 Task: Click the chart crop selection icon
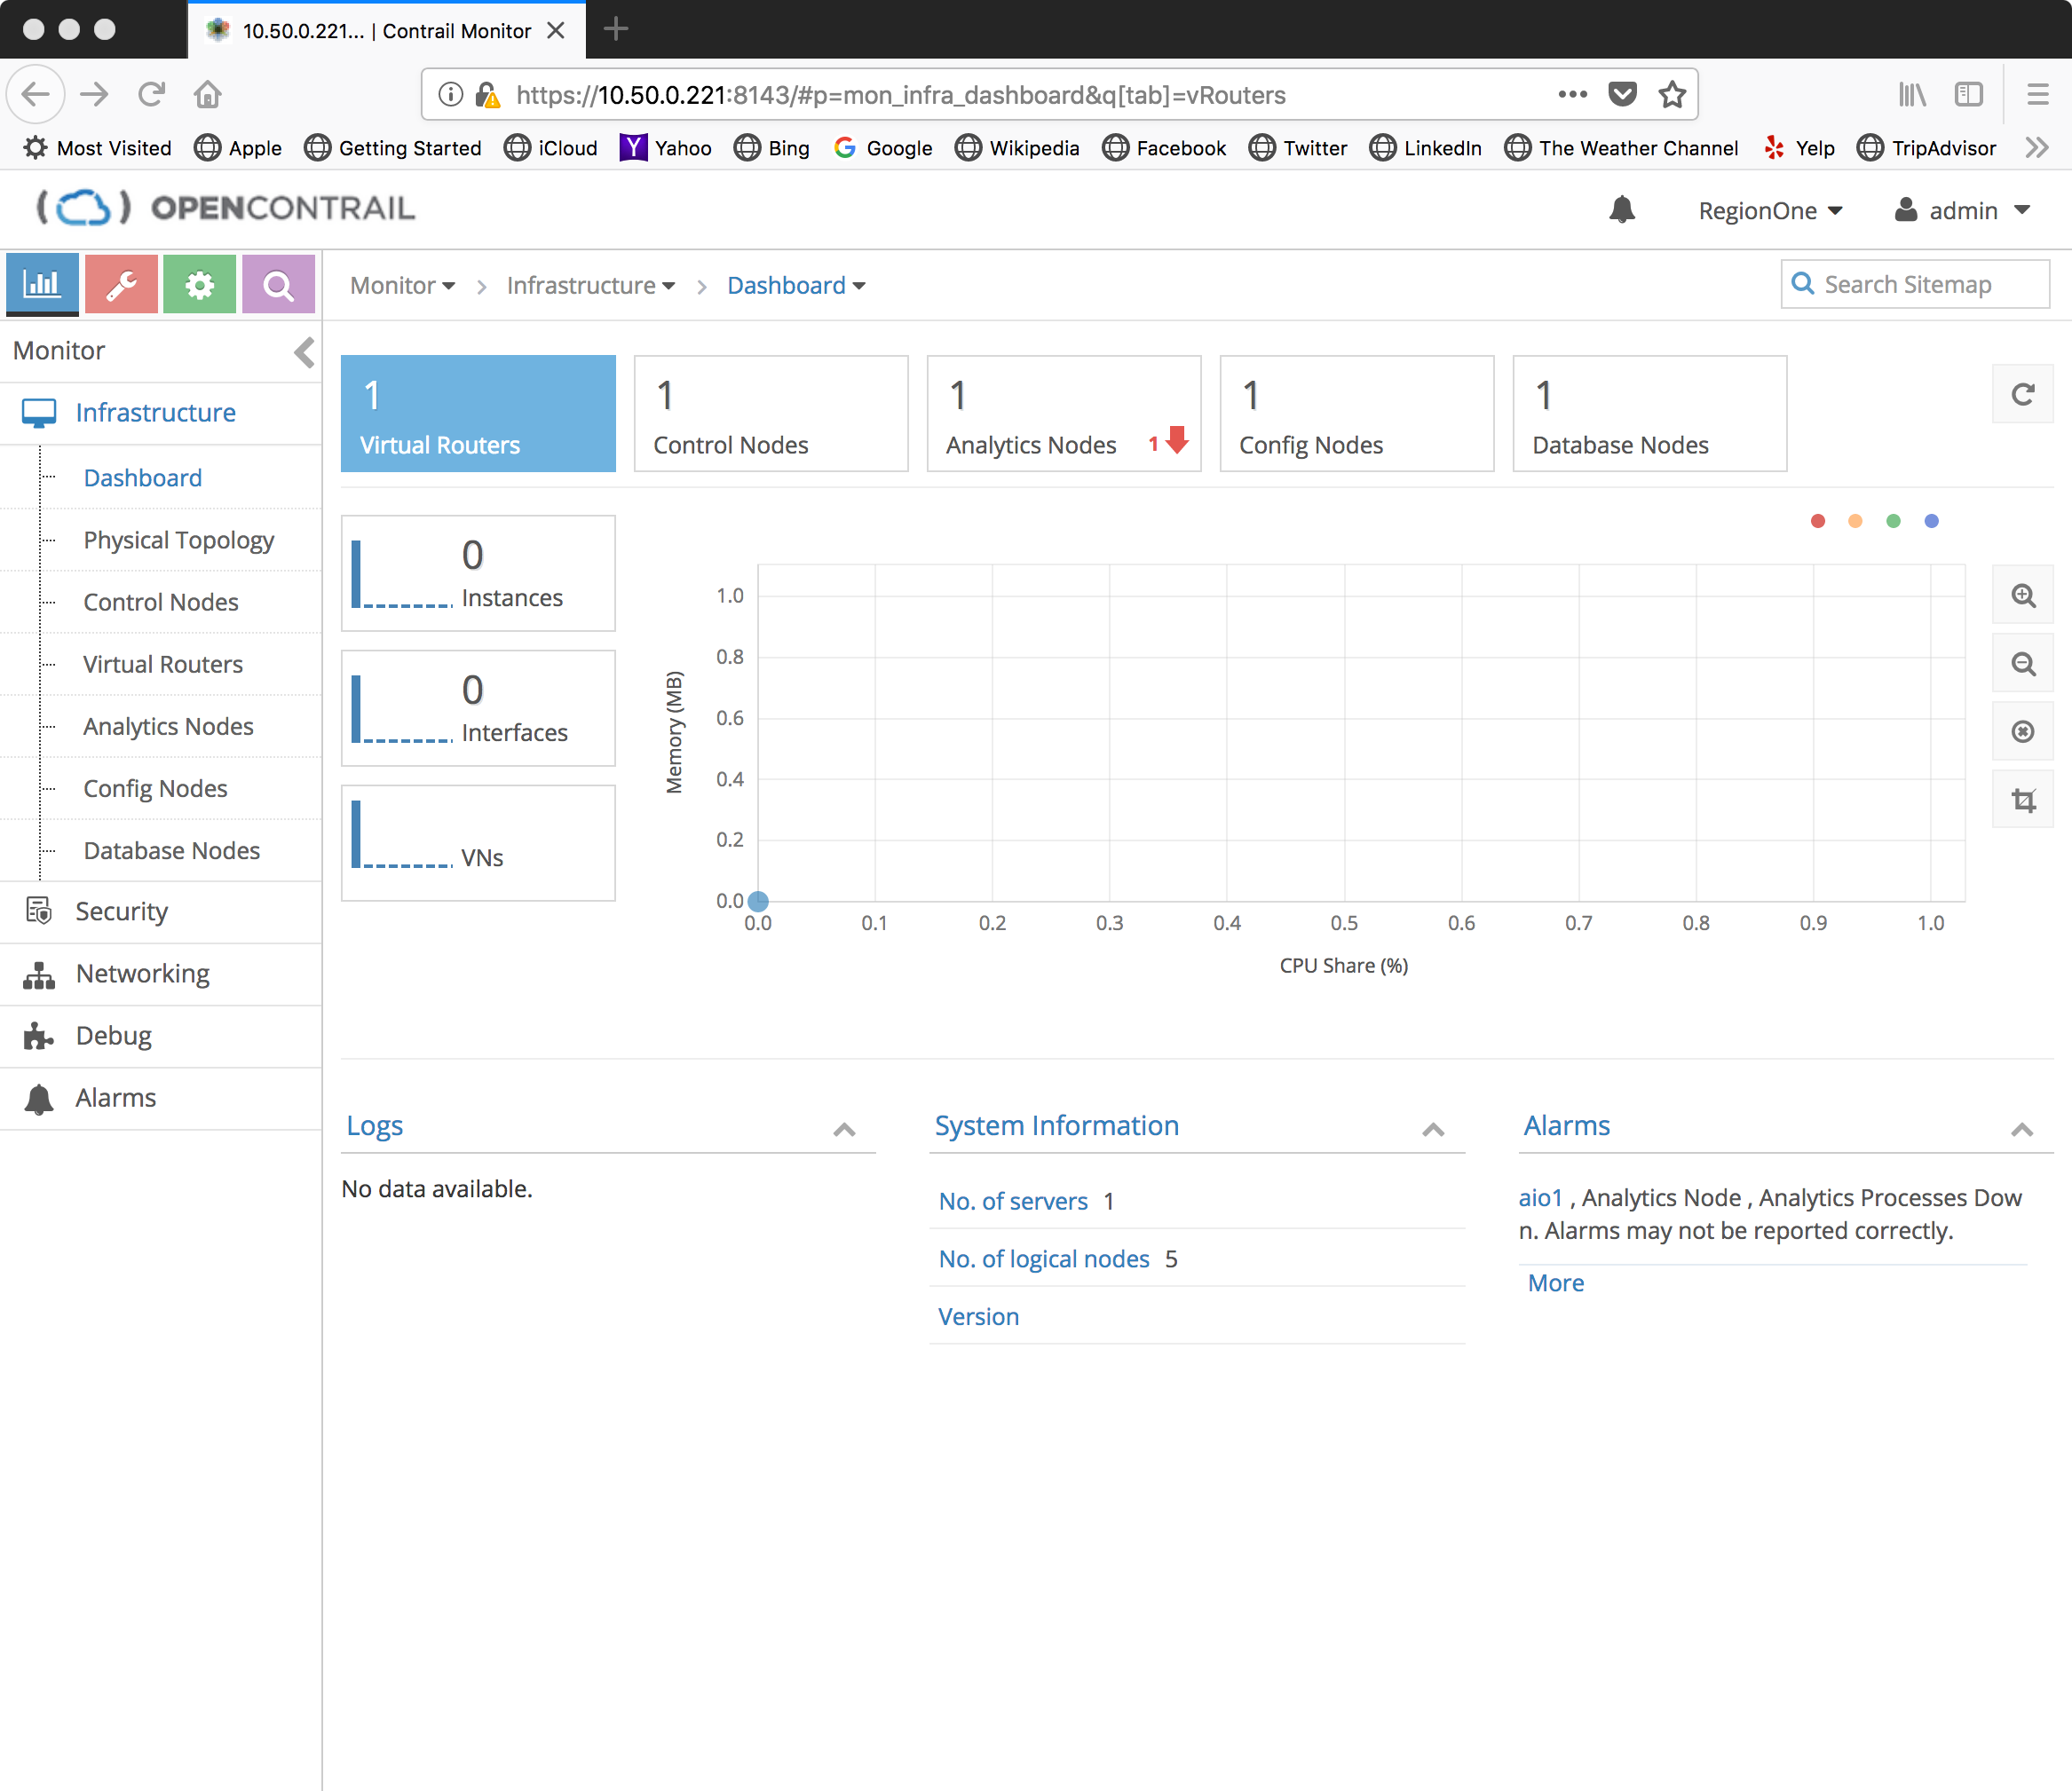[x=2023, y=800]
